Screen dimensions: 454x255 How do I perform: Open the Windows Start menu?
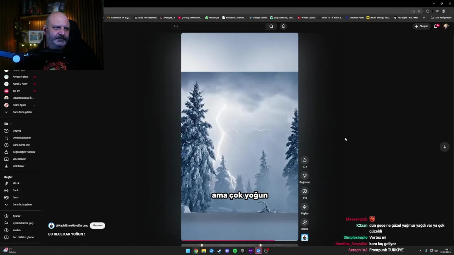pos(188,251)
